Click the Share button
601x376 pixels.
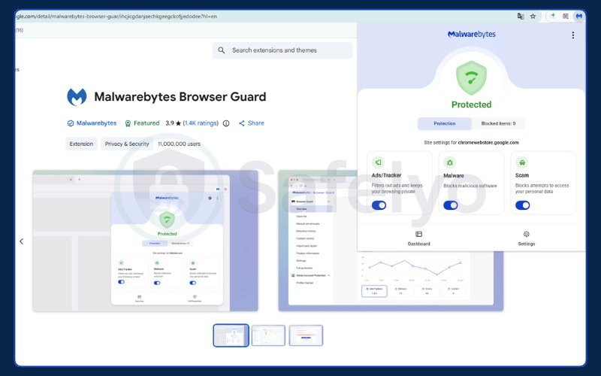(252, 123)
